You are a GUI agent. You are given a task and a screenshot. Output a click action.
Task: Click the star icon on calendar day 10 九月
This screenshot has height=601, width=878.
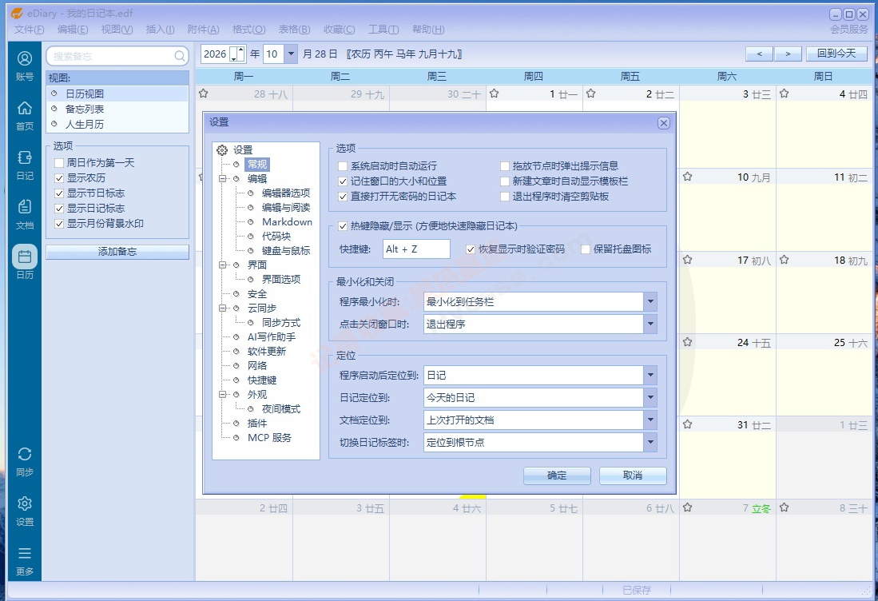[688, 177]
